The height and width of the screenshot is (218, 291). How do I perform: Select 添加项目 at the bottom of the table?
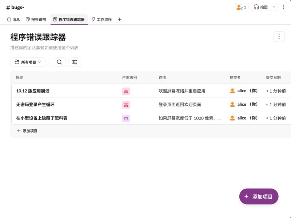pyautogui.click(x=28, y=131)
